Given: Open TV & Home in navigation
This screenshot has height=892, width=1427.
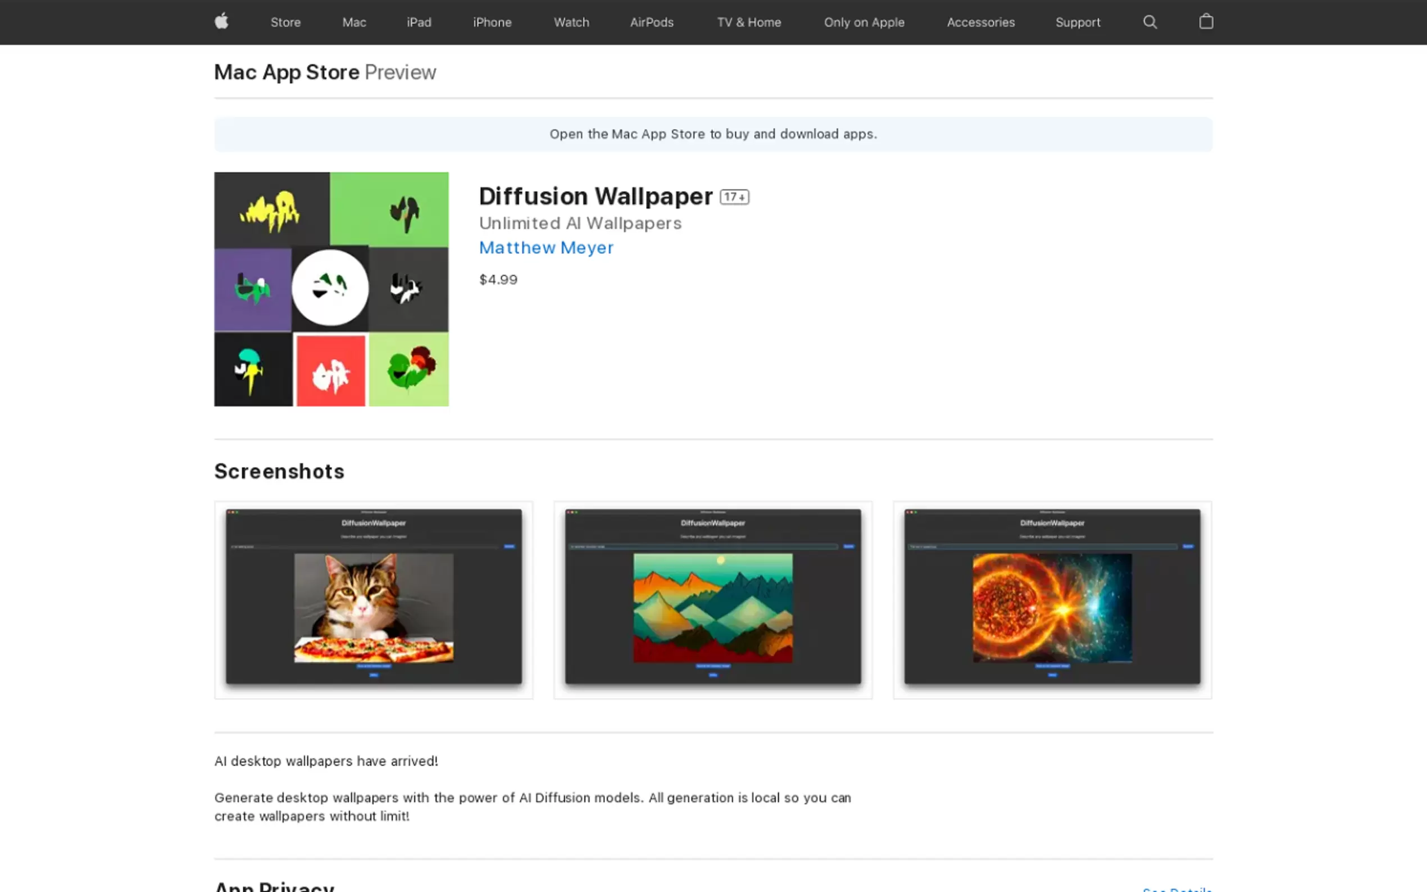Looking at the screenshot, I should (x=748, y=22).
